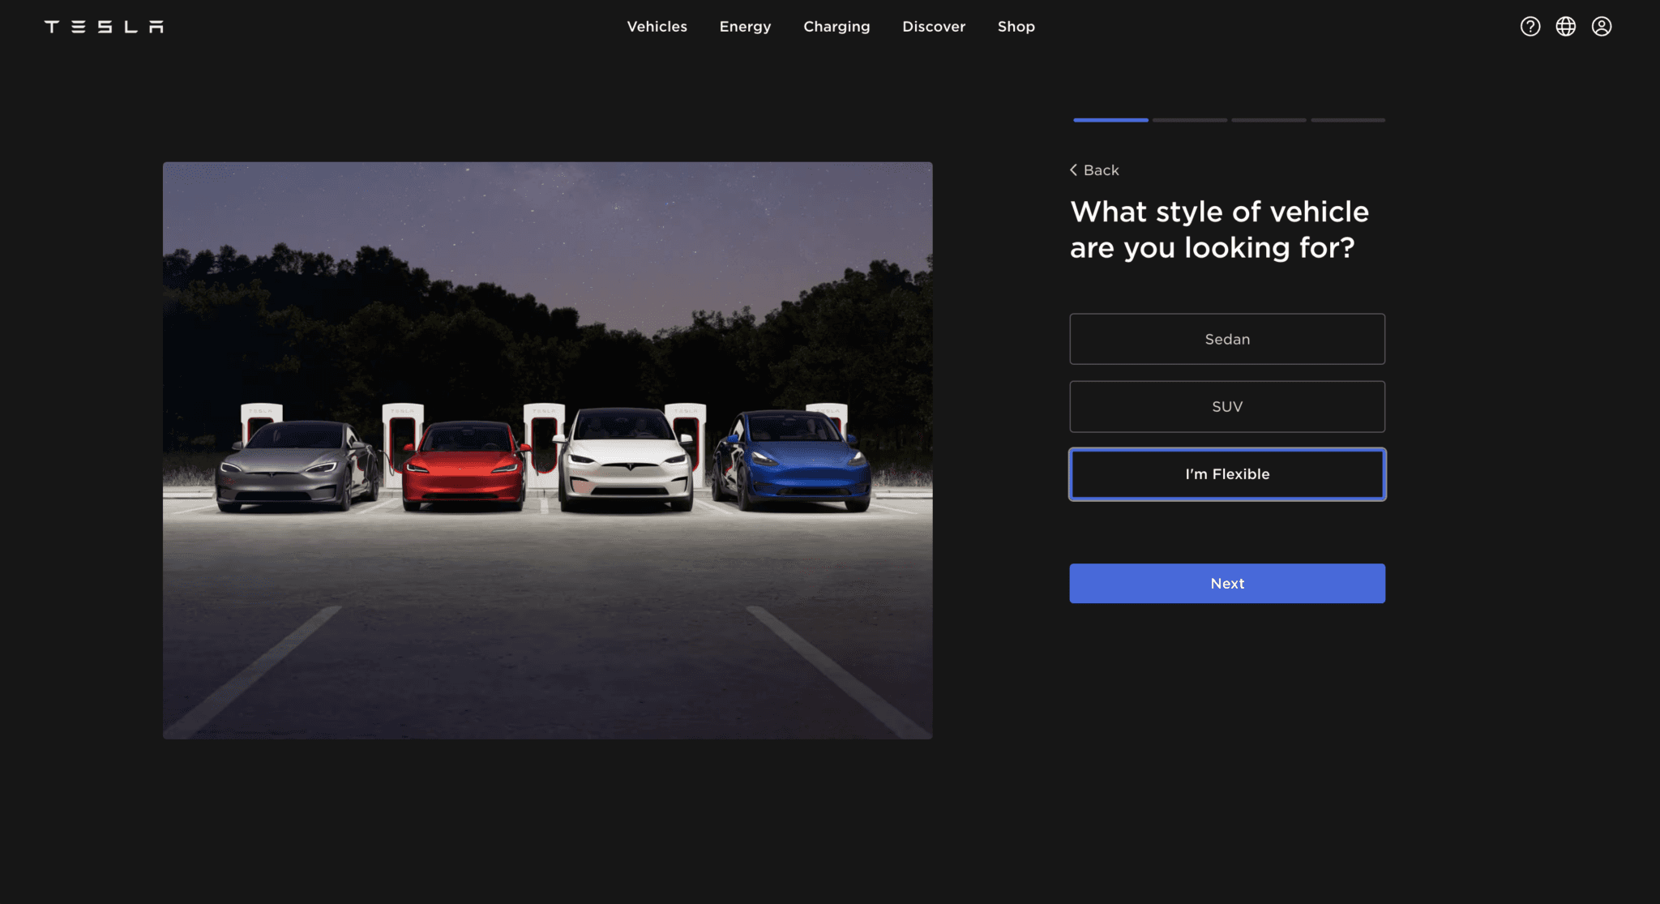This screenshot has width=1660, height=904.
Task: Open the Energy menu
Action: click(745, 27)
